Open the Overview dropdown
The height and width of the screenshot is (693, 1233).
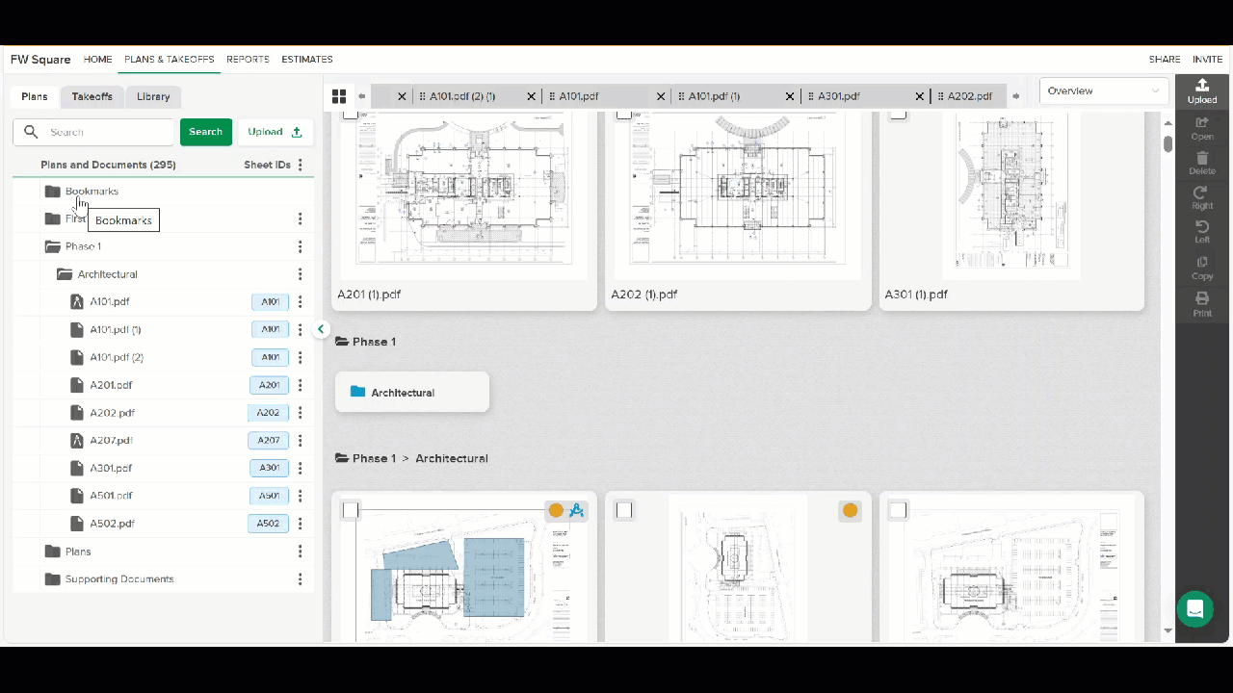point(1104,91)
